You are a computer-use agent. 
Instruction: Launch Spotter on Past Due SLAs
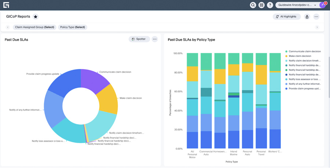pos(139,39)
